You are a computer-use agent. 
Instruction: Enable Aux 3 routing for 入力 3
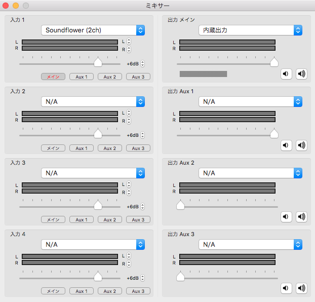pos(138,219)
